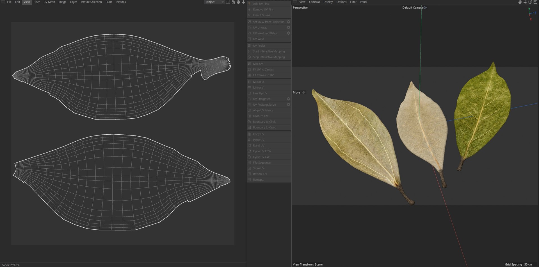
Task: Open the UV Mesh menu
Action: tap(49, 2)
